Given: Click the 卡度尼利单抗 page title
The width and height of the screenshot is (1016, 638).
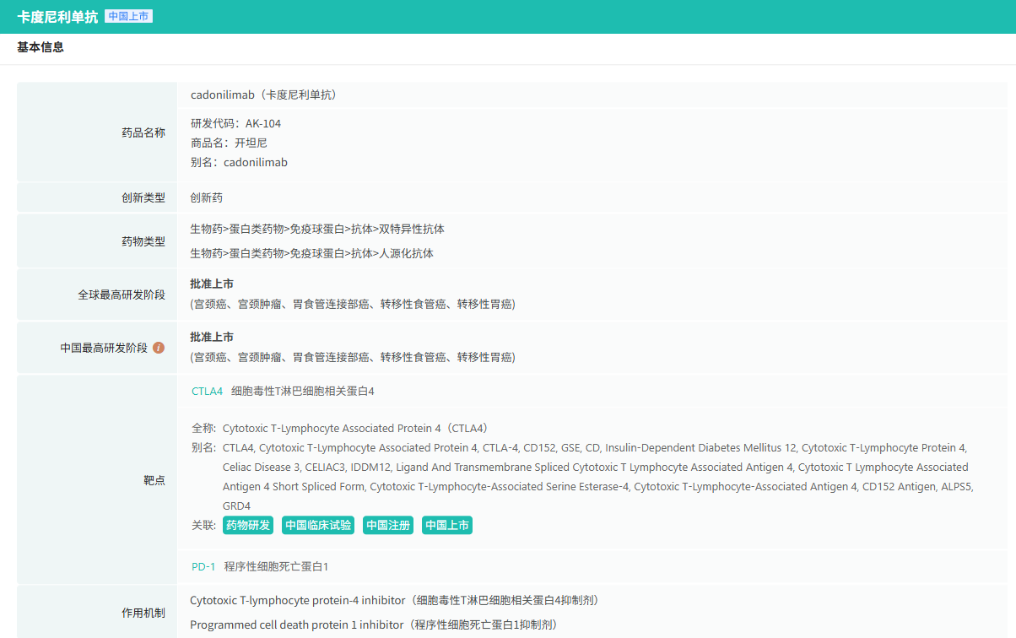Looking at the screenshot, I should (x=57, y=17).
